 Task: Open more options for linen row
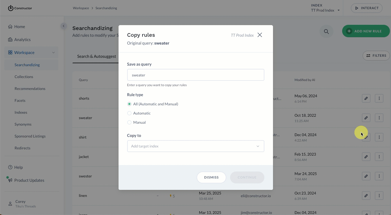(x=379, y=196)
